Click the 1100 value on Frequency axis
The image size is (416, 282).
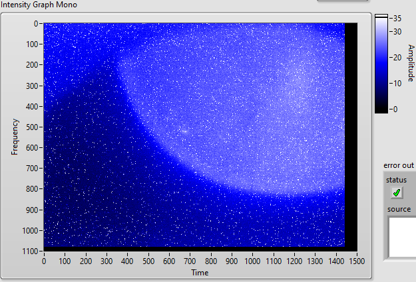(x=30, y=251)
